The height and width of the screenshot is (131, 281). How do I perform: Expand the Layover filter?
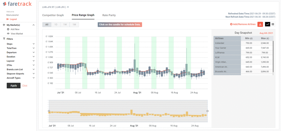pos(34,61)
